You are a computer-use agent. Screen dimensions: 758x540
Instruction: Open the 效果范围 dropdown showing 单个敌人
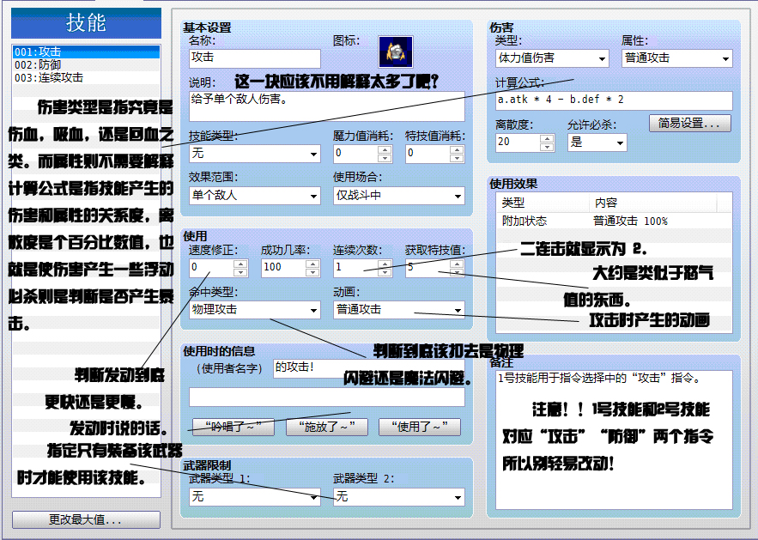coord(255,196)
